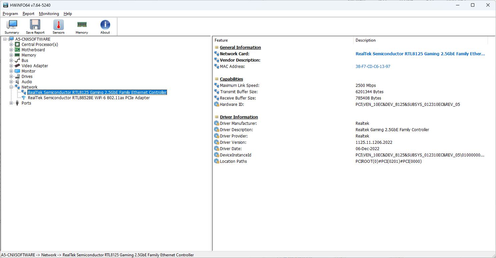496x258 pixels.
Task: Click the 2500 Mbps value
Action: tap(366, 85)
